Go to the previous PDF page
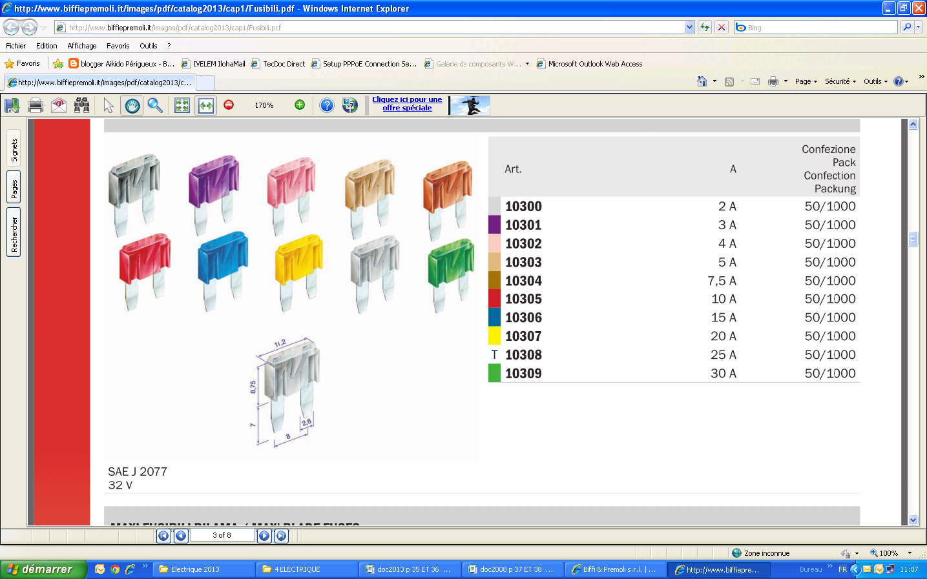 (181, 535)
